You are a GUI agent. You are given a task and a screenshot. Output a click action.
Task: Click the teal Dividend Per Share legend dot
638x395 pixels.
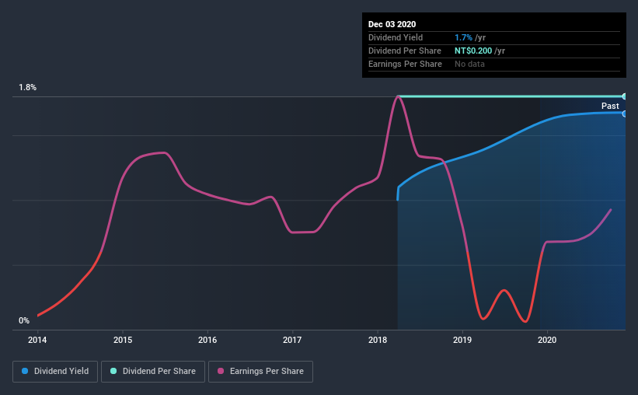coord(113,371)
